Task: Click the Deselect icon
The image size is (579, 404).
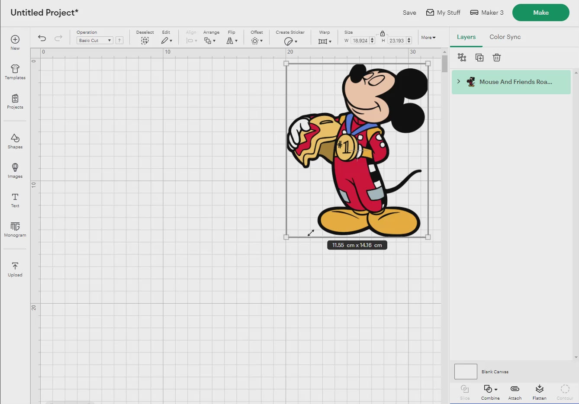Action: point(145,41)
